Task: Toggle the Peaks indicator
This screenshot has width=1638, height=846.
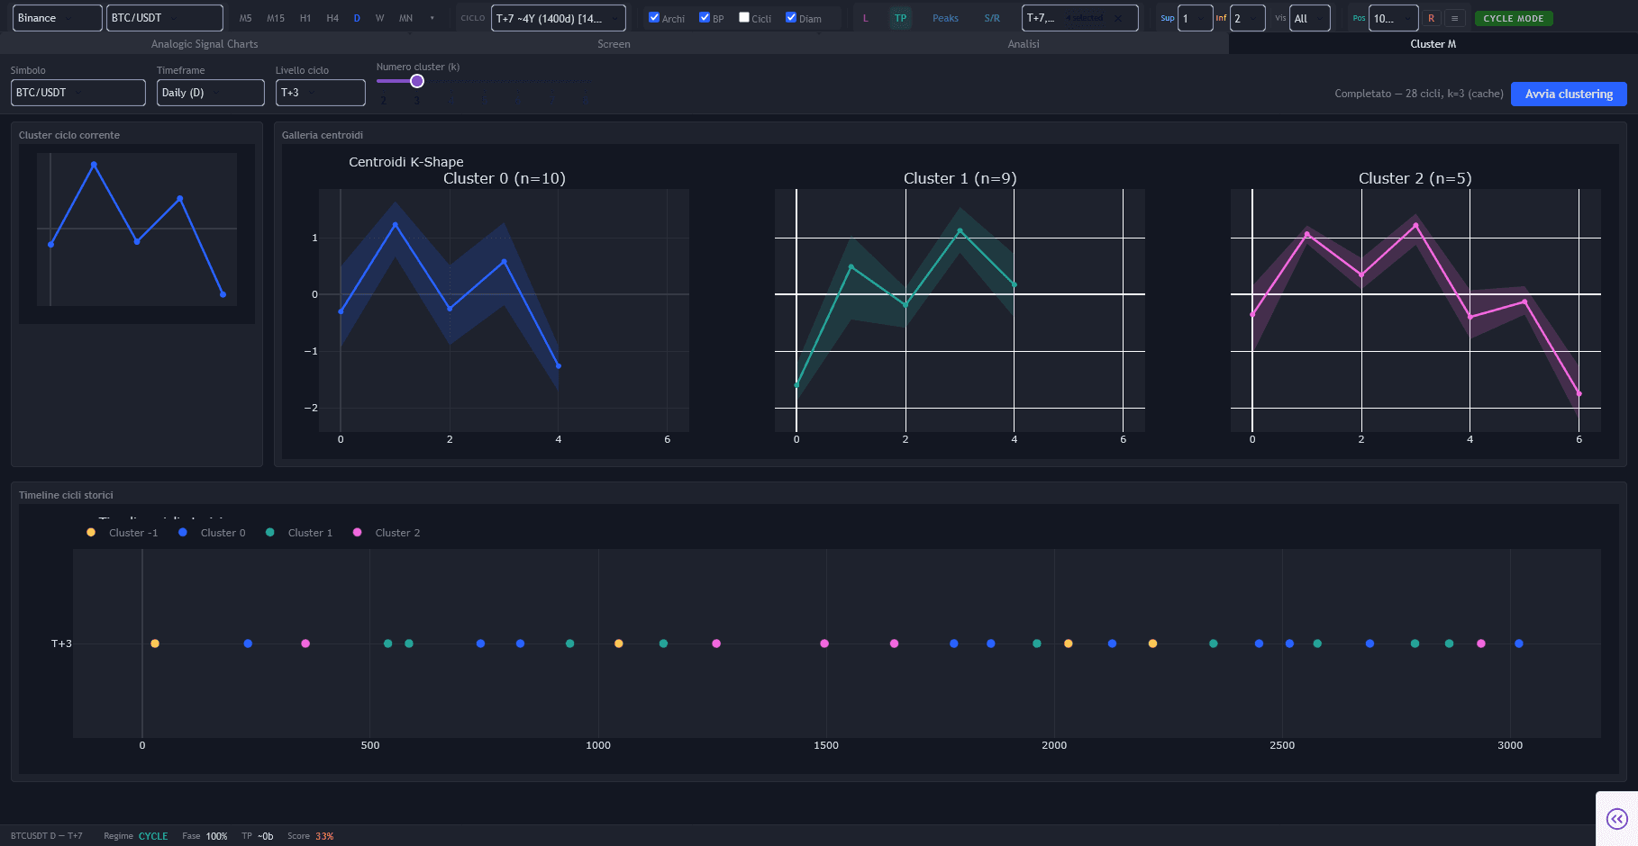Action: (945, 18)
